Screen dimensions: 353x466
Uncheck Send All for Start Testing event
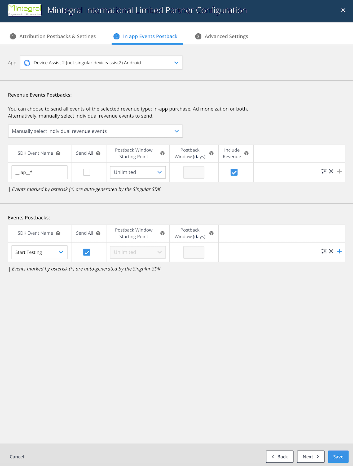tap(87, 252)
